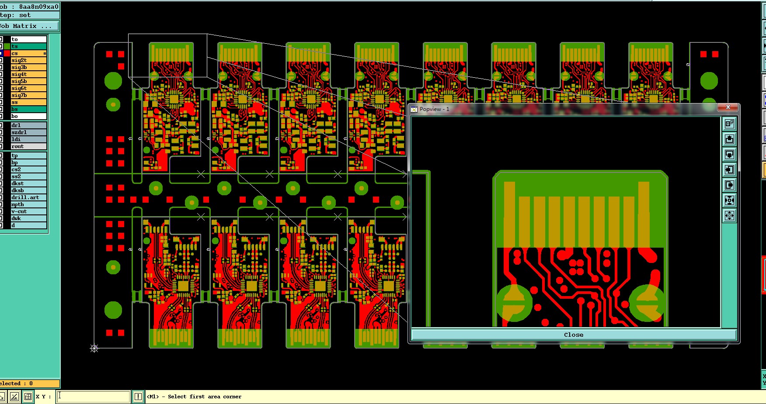Toggle the 'ss' layer checkbox
Screen dimensions: 766x404
pos(1,102)
